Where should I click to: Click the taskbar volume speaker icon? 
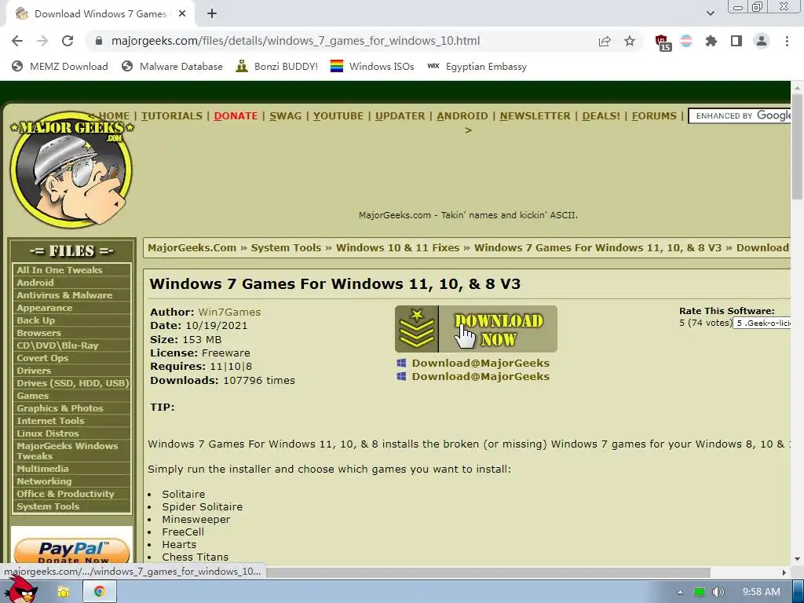[718, 592]
